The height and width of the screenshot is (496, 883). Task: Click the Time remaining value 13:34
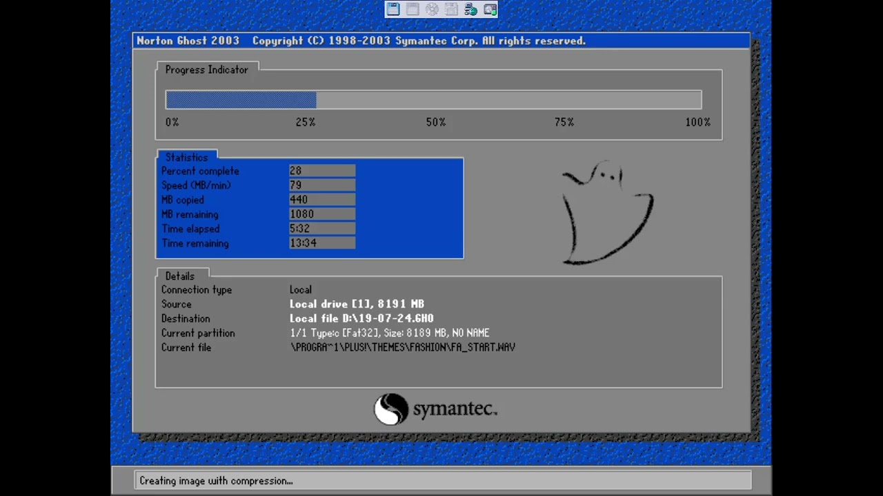pos(322,243)
